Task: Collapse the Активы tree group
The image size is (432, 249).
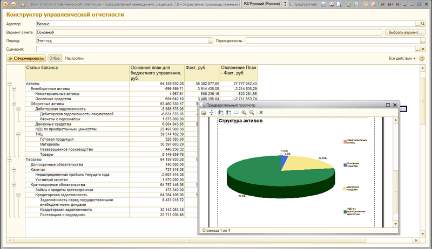Action: click(10, 84)
